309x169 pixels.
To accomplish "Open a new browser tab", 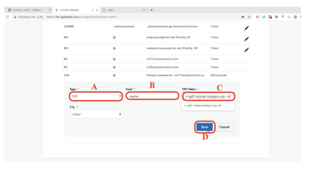I will point(152,10).
